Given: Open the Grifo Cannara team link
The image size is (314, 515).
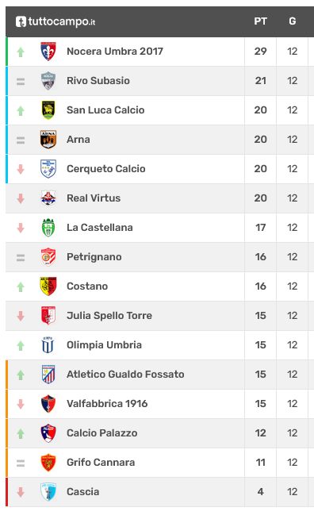Looking at the screenshot, I should pos(101,463).
